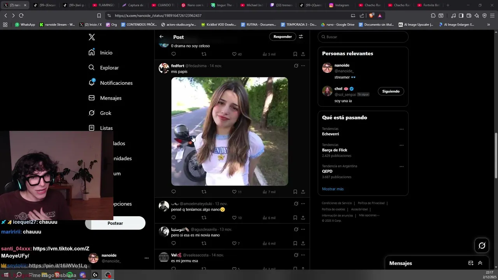Screen dimensions: 498x280
Task: Click the Responder button
Action: pyautogui.click(x=282, y=37)
